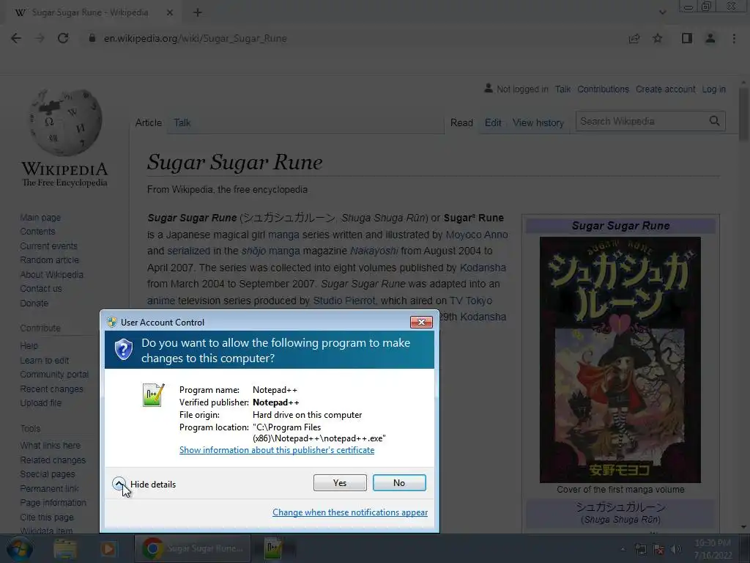Select the Edit tab
The image size is (750, 563).
[493, 122]
